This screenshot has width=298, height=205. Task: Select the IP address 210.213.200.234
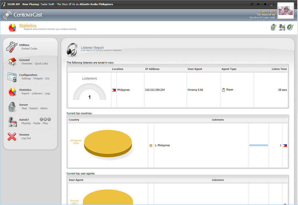tap(155, 90)
